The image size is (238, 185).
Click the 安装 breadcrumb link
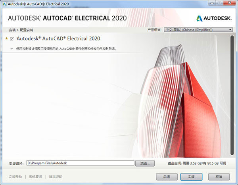coord(12,30)
